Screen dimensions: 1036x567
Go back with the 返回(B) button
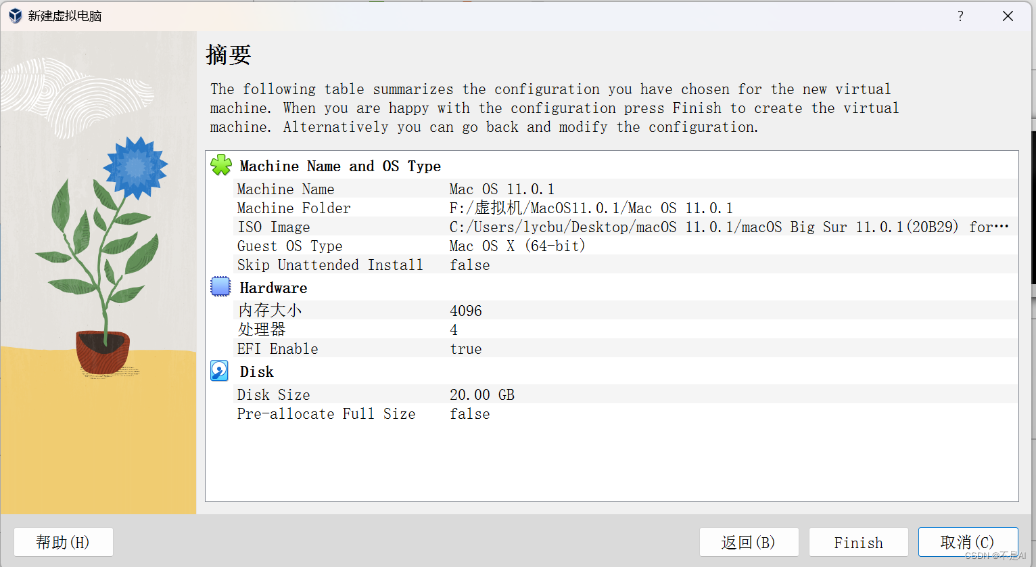coord(749,542)
